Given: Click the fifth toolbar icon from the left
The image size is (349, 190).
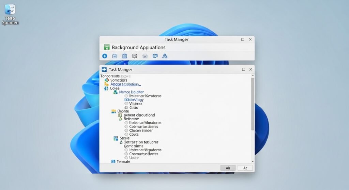Looking at the screenshot, I should click(145, 56).
